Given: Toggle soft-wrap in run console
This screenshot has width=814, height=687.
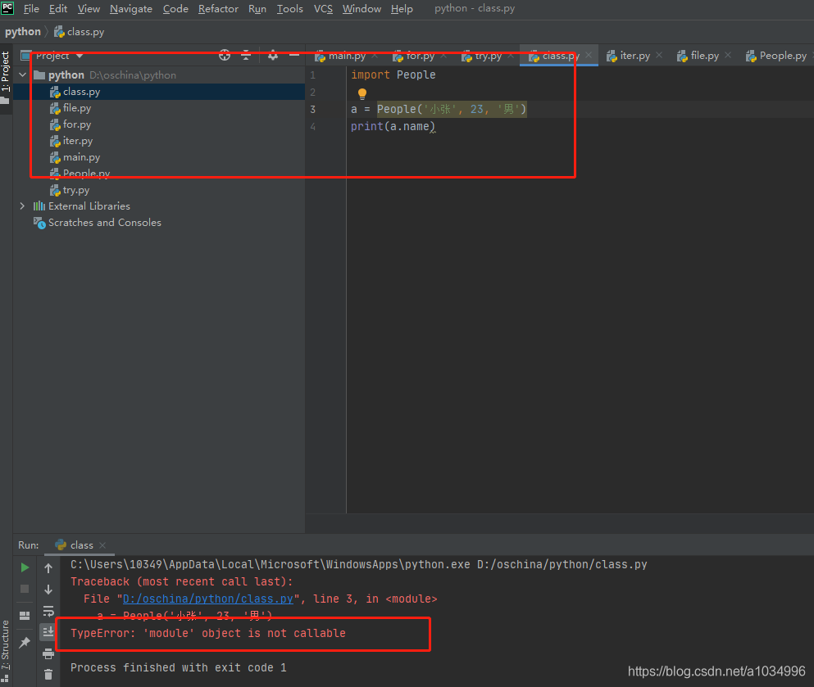Looking at the screenshot, I should click(x=48, y=611).
